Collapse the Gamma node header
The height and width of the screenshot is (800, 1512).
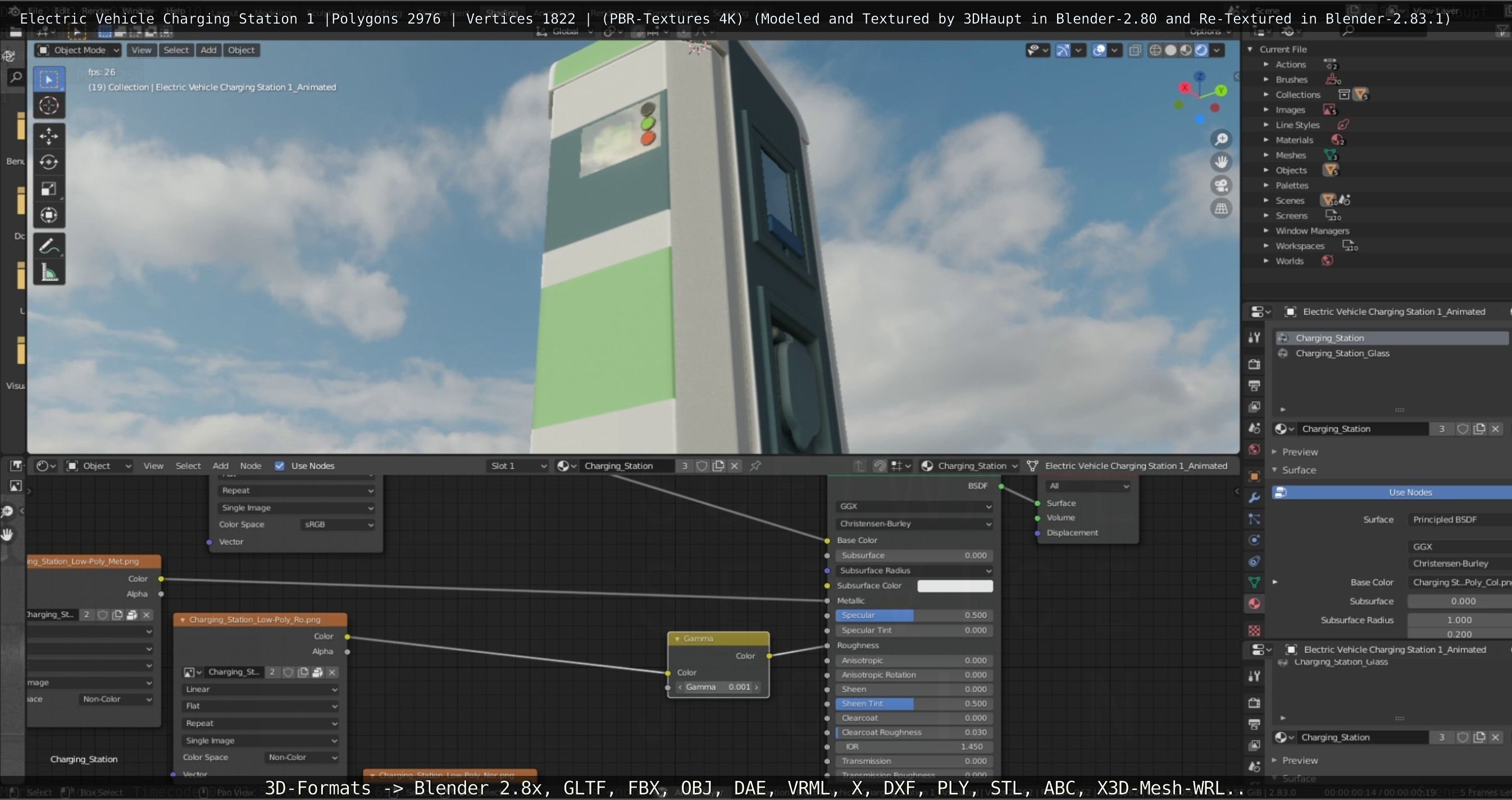coord(676,639)
